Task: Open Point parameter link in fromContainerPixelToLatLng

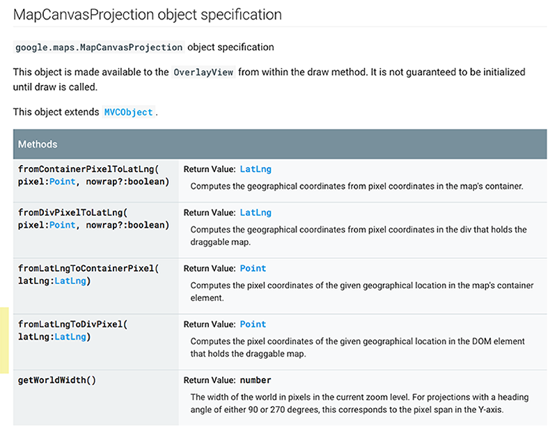Action: point(62,182)
